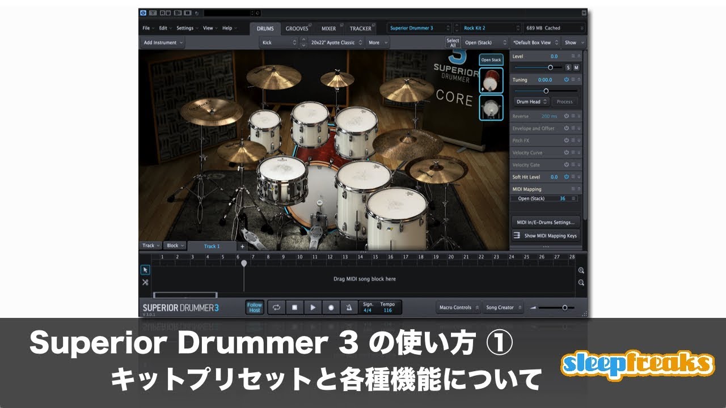Viewport: 726px width, 408px height.
Task: Solo the kick using the S button
Action: pyautogui.click(x=568, y=67)
